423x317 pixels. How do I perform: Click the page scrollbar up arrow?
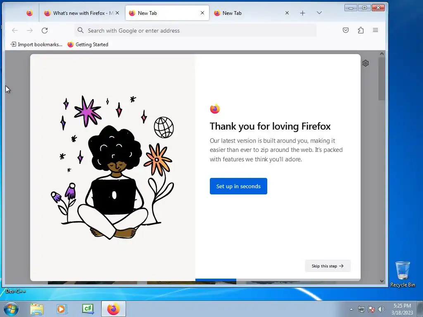[x=382, y=54]
